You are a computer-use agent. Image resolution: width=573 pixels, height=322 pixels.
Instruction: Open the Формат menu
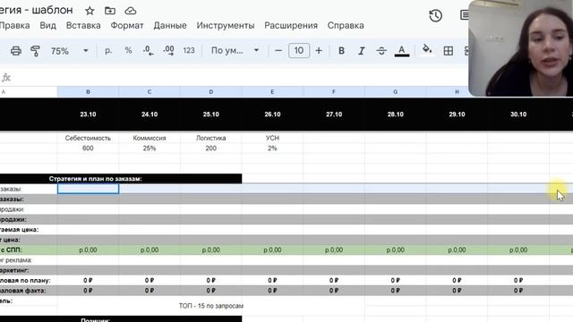coord(127,26)
